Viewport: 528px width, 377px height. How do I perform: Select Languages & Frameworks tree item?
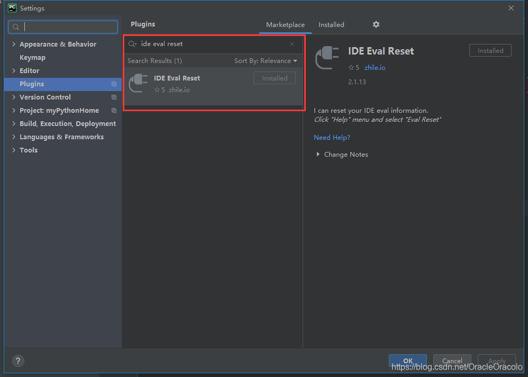61,137
